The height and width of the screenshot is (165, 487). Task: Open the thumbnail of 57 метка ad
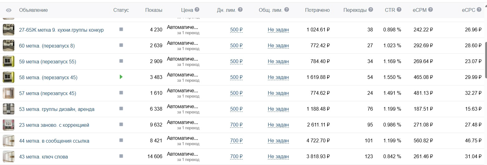pos(9,93)
